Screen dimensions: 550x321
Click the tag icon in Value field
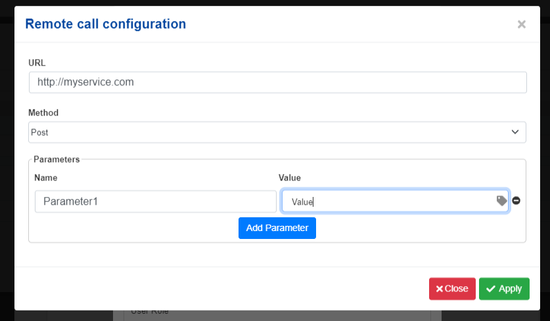(x=501, y=201)
